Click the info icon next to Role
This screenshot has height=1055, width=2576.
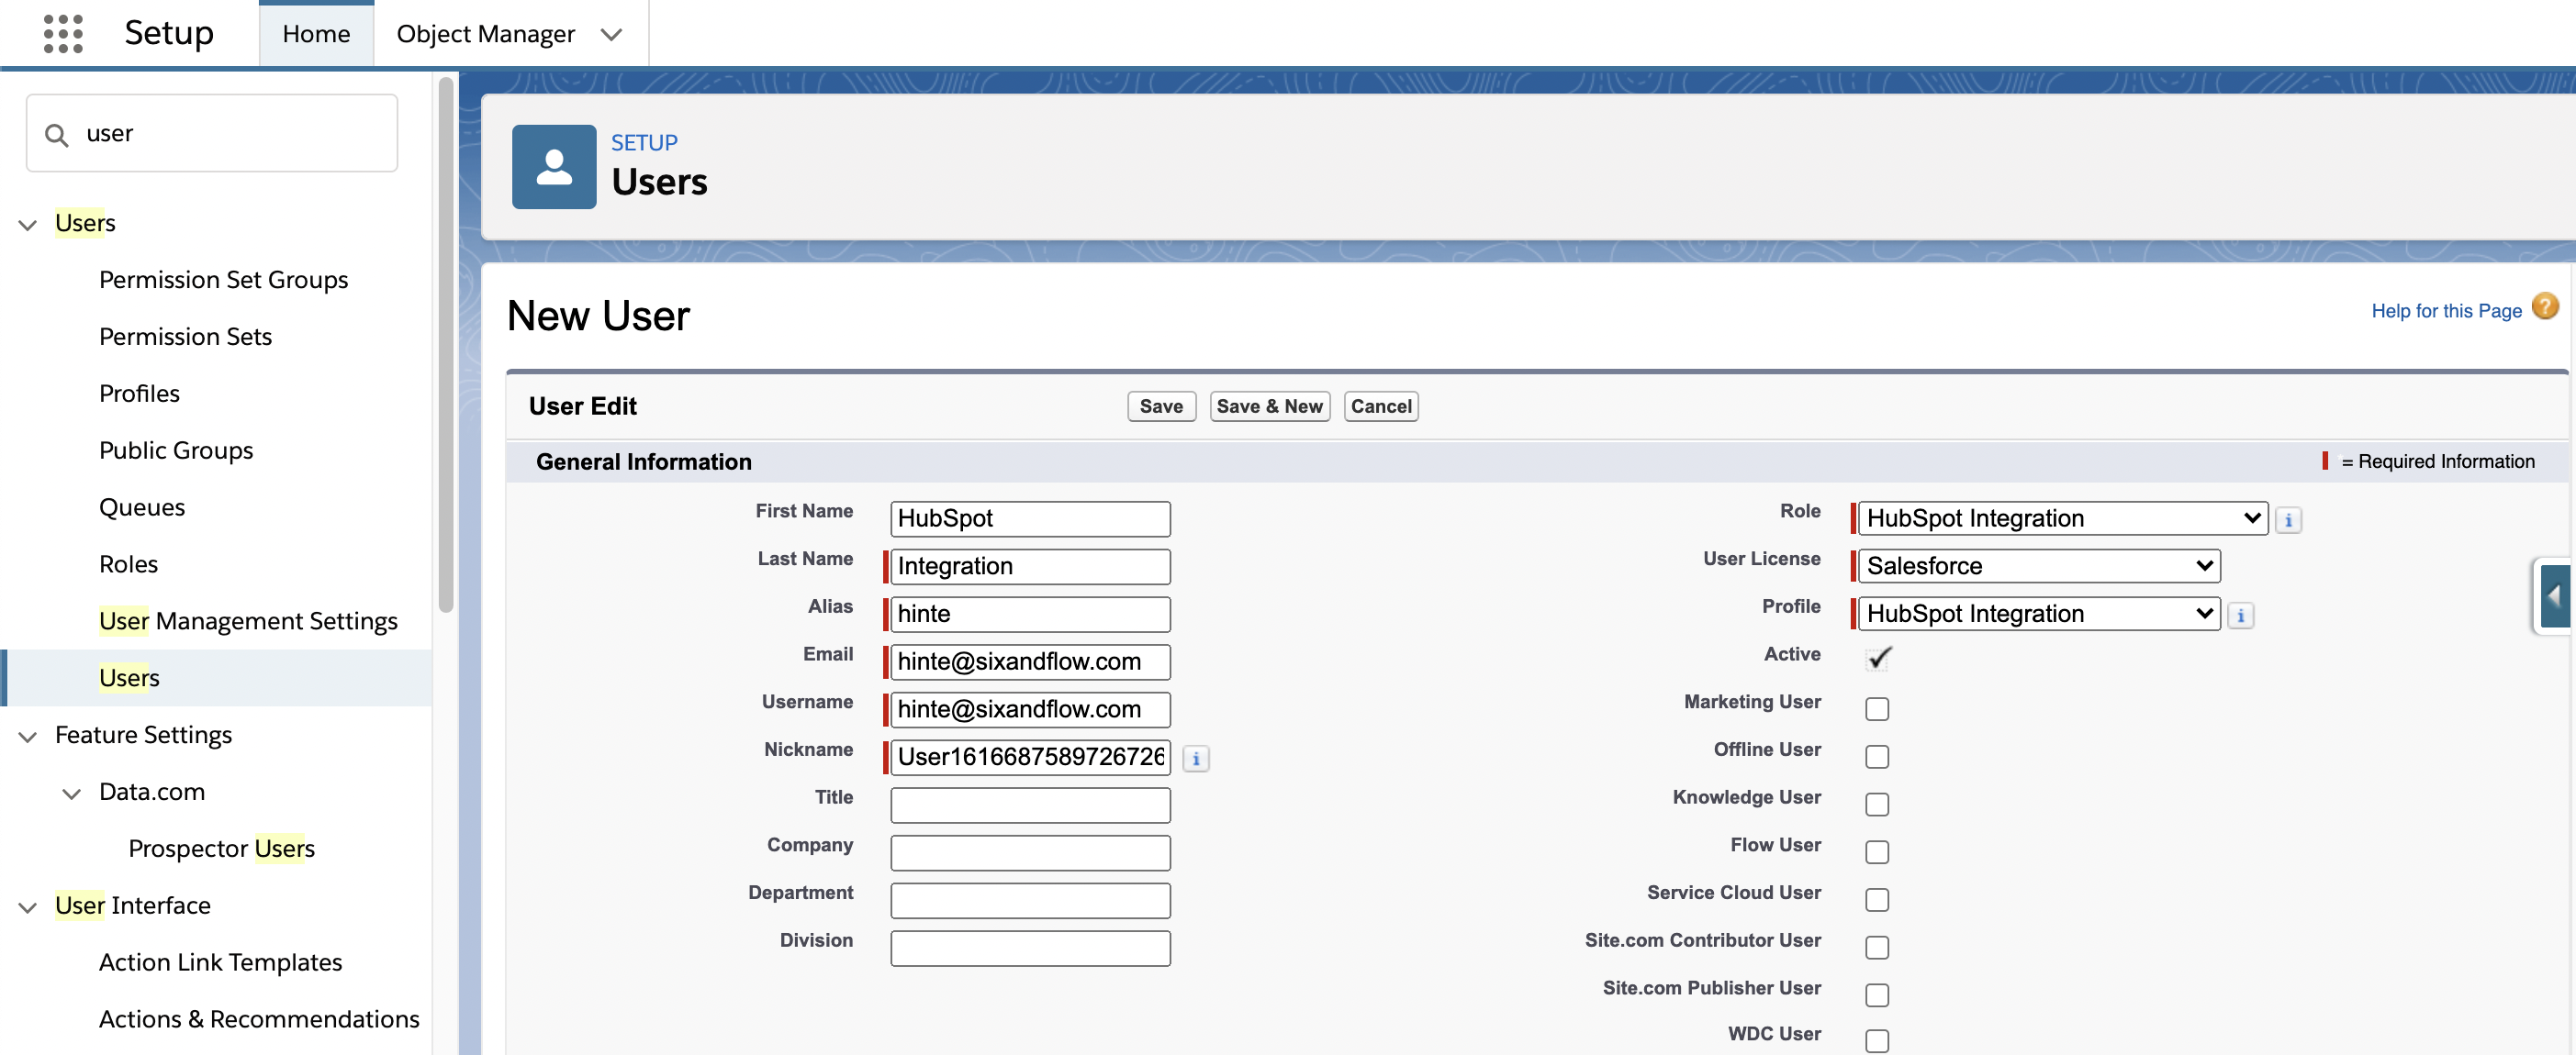tap(2288, 519)
